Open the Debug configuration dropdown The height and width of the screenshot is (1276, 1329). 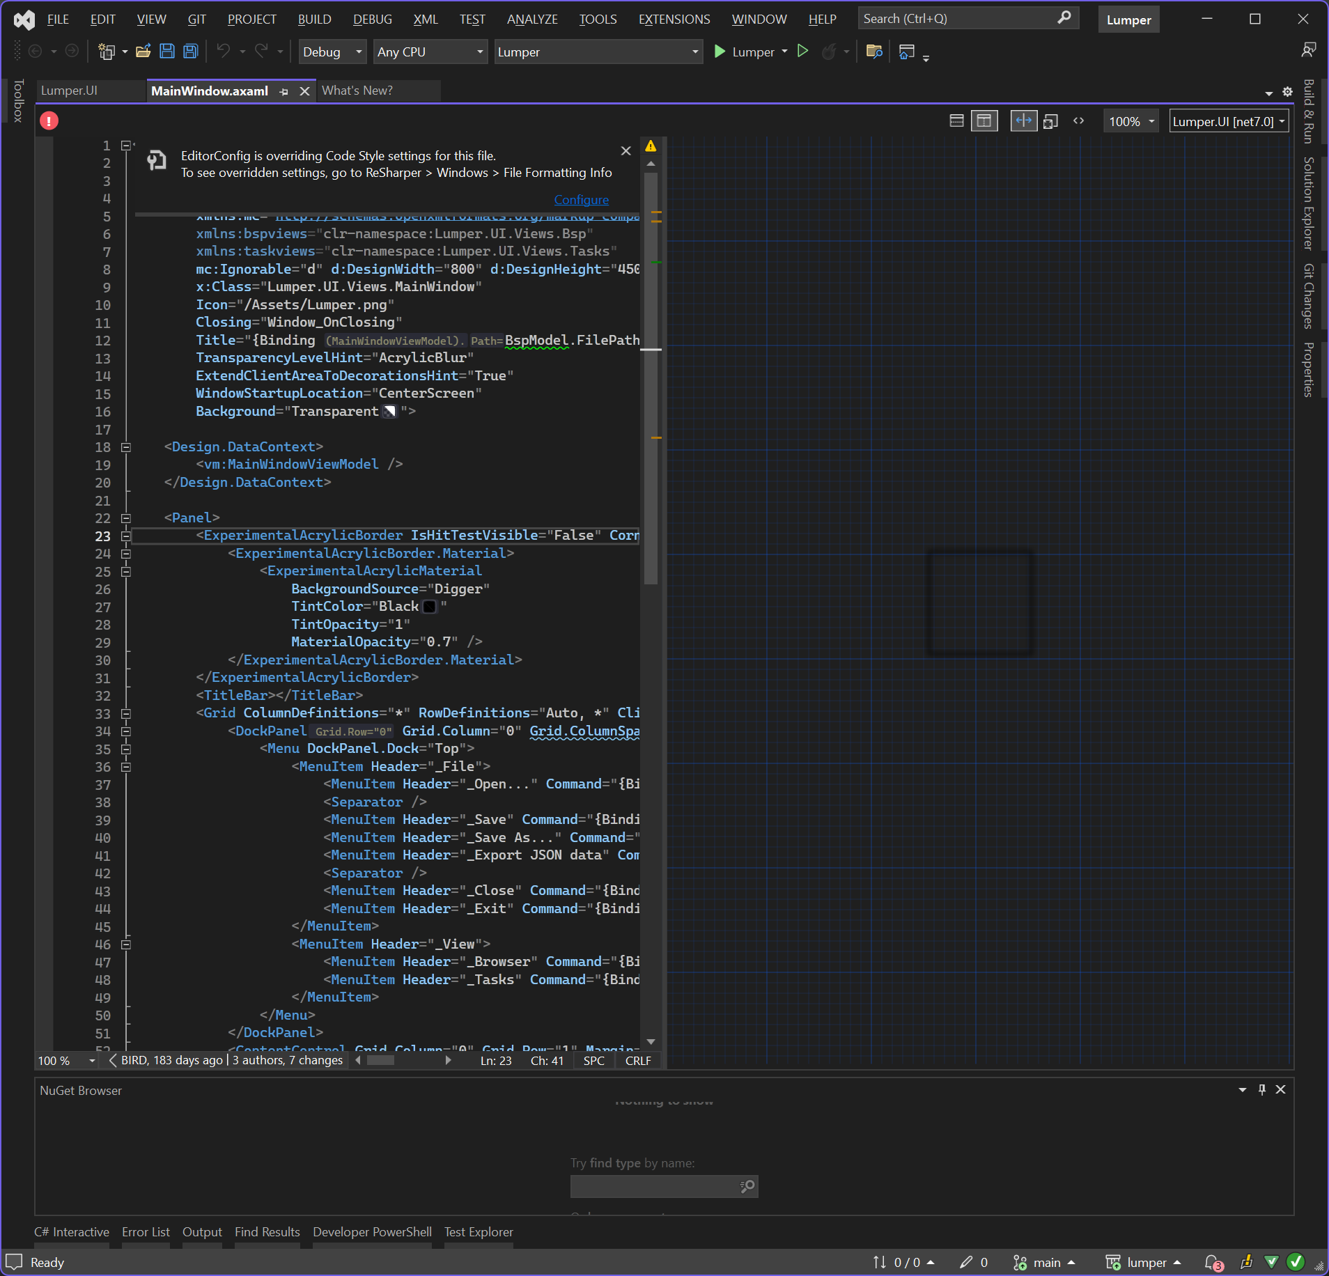coord(332,52)
